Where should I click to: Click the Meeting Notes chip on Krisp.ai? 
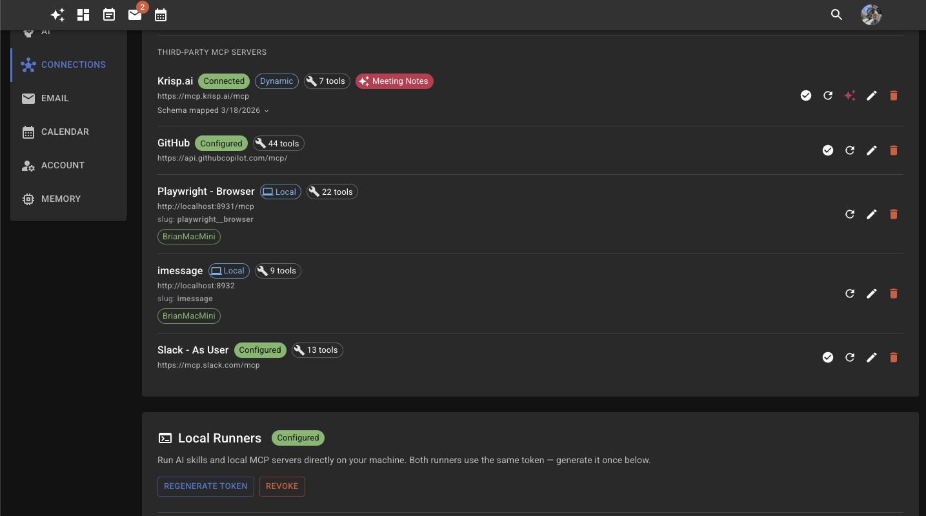click(x=394, y=81)
